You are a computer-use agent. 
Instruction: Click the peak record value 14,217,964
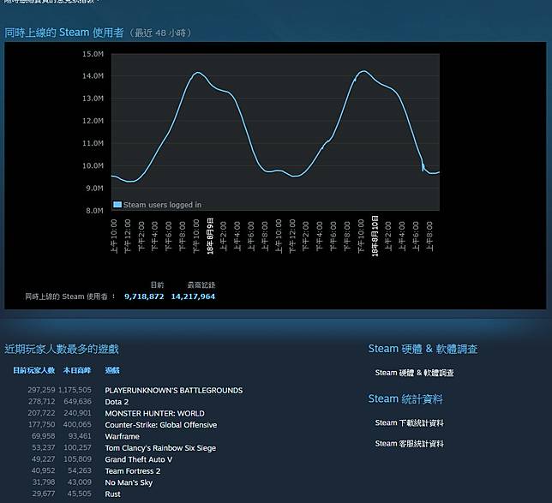coord(193,296)
